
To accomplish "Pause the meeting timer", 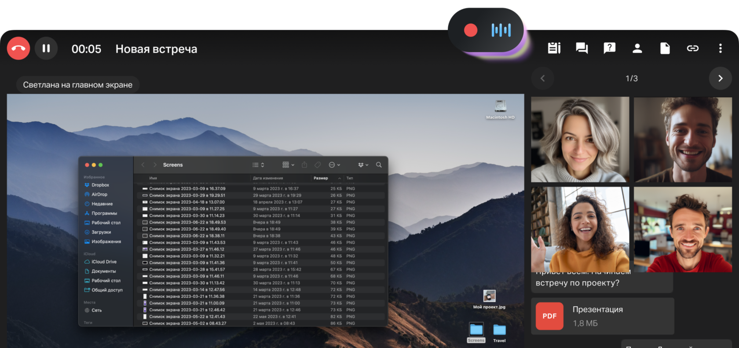I will click(x=46, y=48).
